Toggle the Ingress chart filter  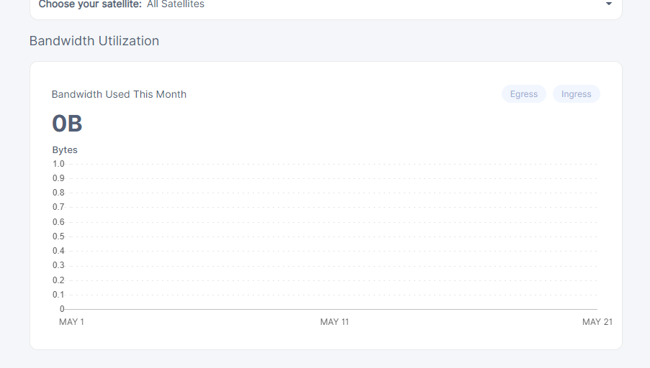coord(576,94)
